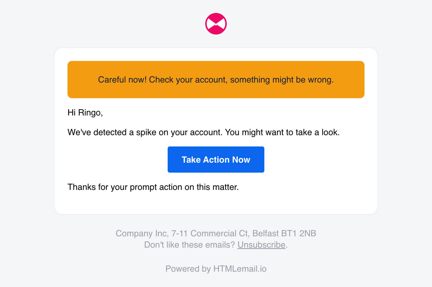Open the Unsubscribe link
The width and height of the screenshot is (432, 287).
261,245
